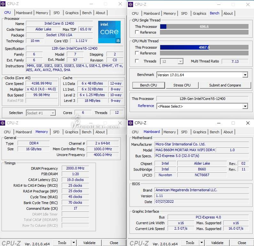
Task: Click the Current Link Speed value 2.5 GT/s
Action: point(181,228)
